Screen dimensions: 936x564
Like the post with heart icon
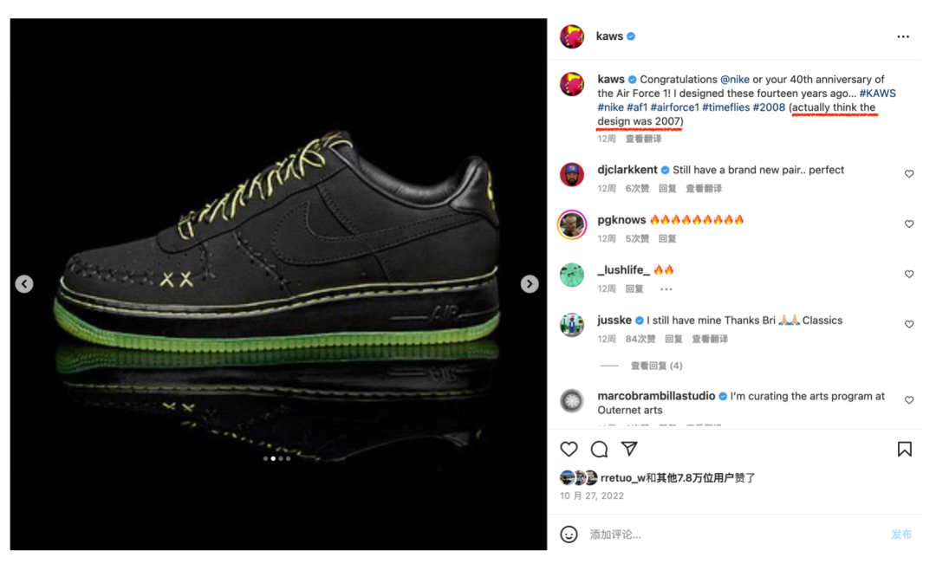pos(569,449)
